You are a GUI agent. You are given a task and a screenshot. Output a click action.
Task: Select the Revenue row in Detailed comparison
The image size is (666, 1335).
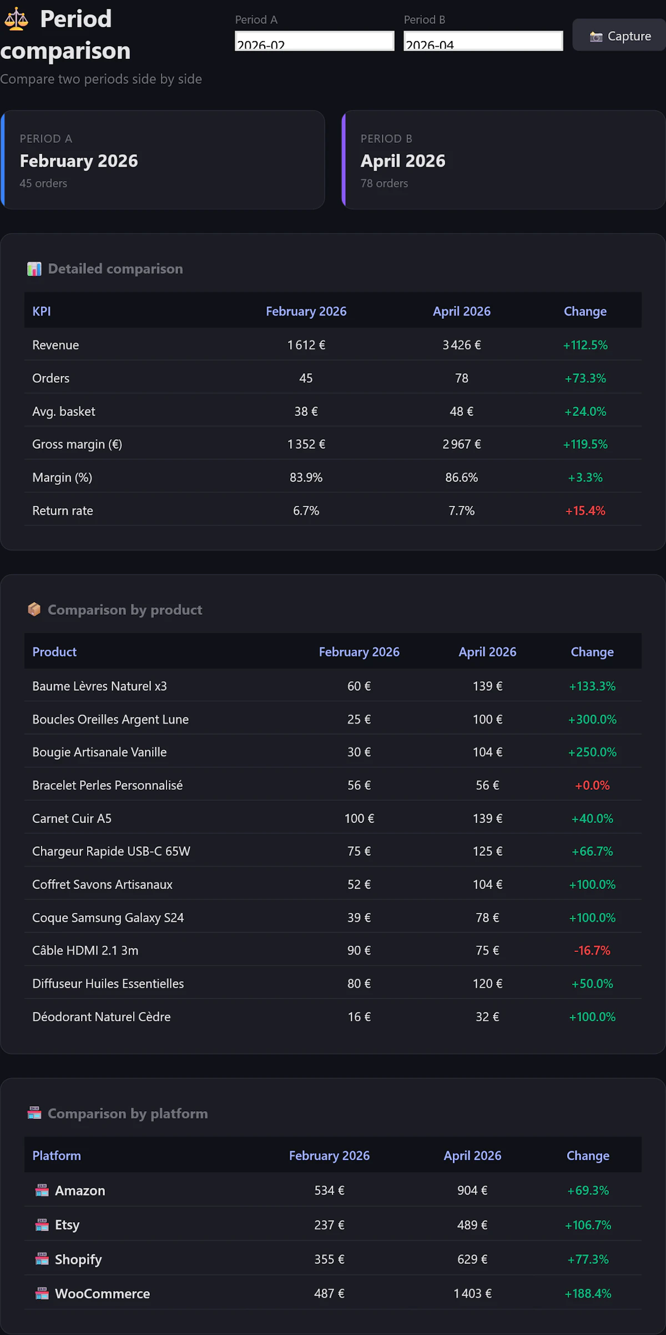click(333, 344)
